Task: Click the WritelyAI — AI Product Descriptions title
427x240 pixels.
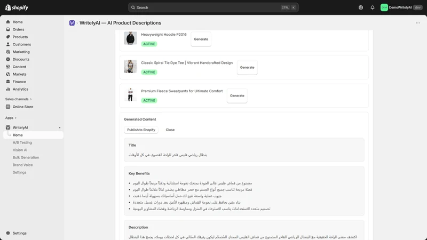Action: click(x=121, y=23)
